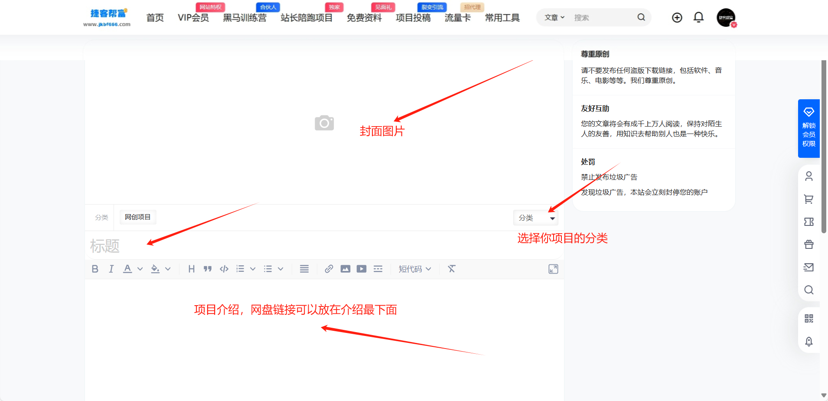This screenshot has width=828, height=401.
Task: Insert a hyperlink using link icon
Action: [x=329, y=269]
